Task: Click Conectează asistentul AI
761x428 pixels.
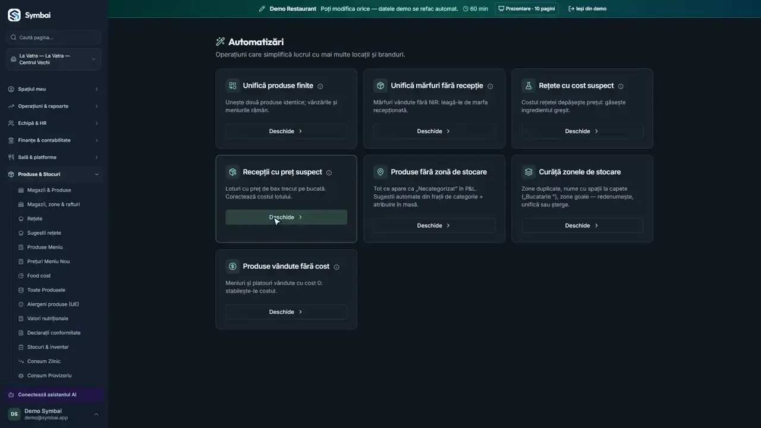Action: (x=54, y=395)
